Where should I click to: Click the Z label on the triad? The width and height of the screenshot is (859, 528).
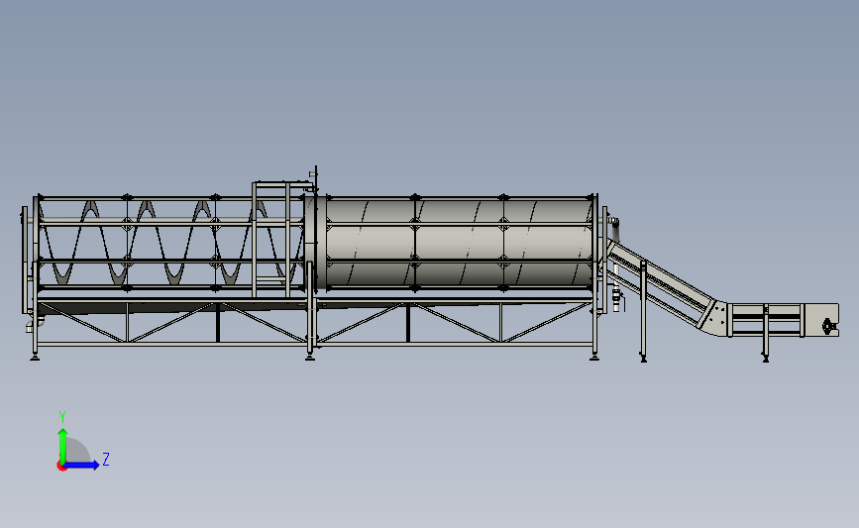pyautogui.click(x=106, y=459)
